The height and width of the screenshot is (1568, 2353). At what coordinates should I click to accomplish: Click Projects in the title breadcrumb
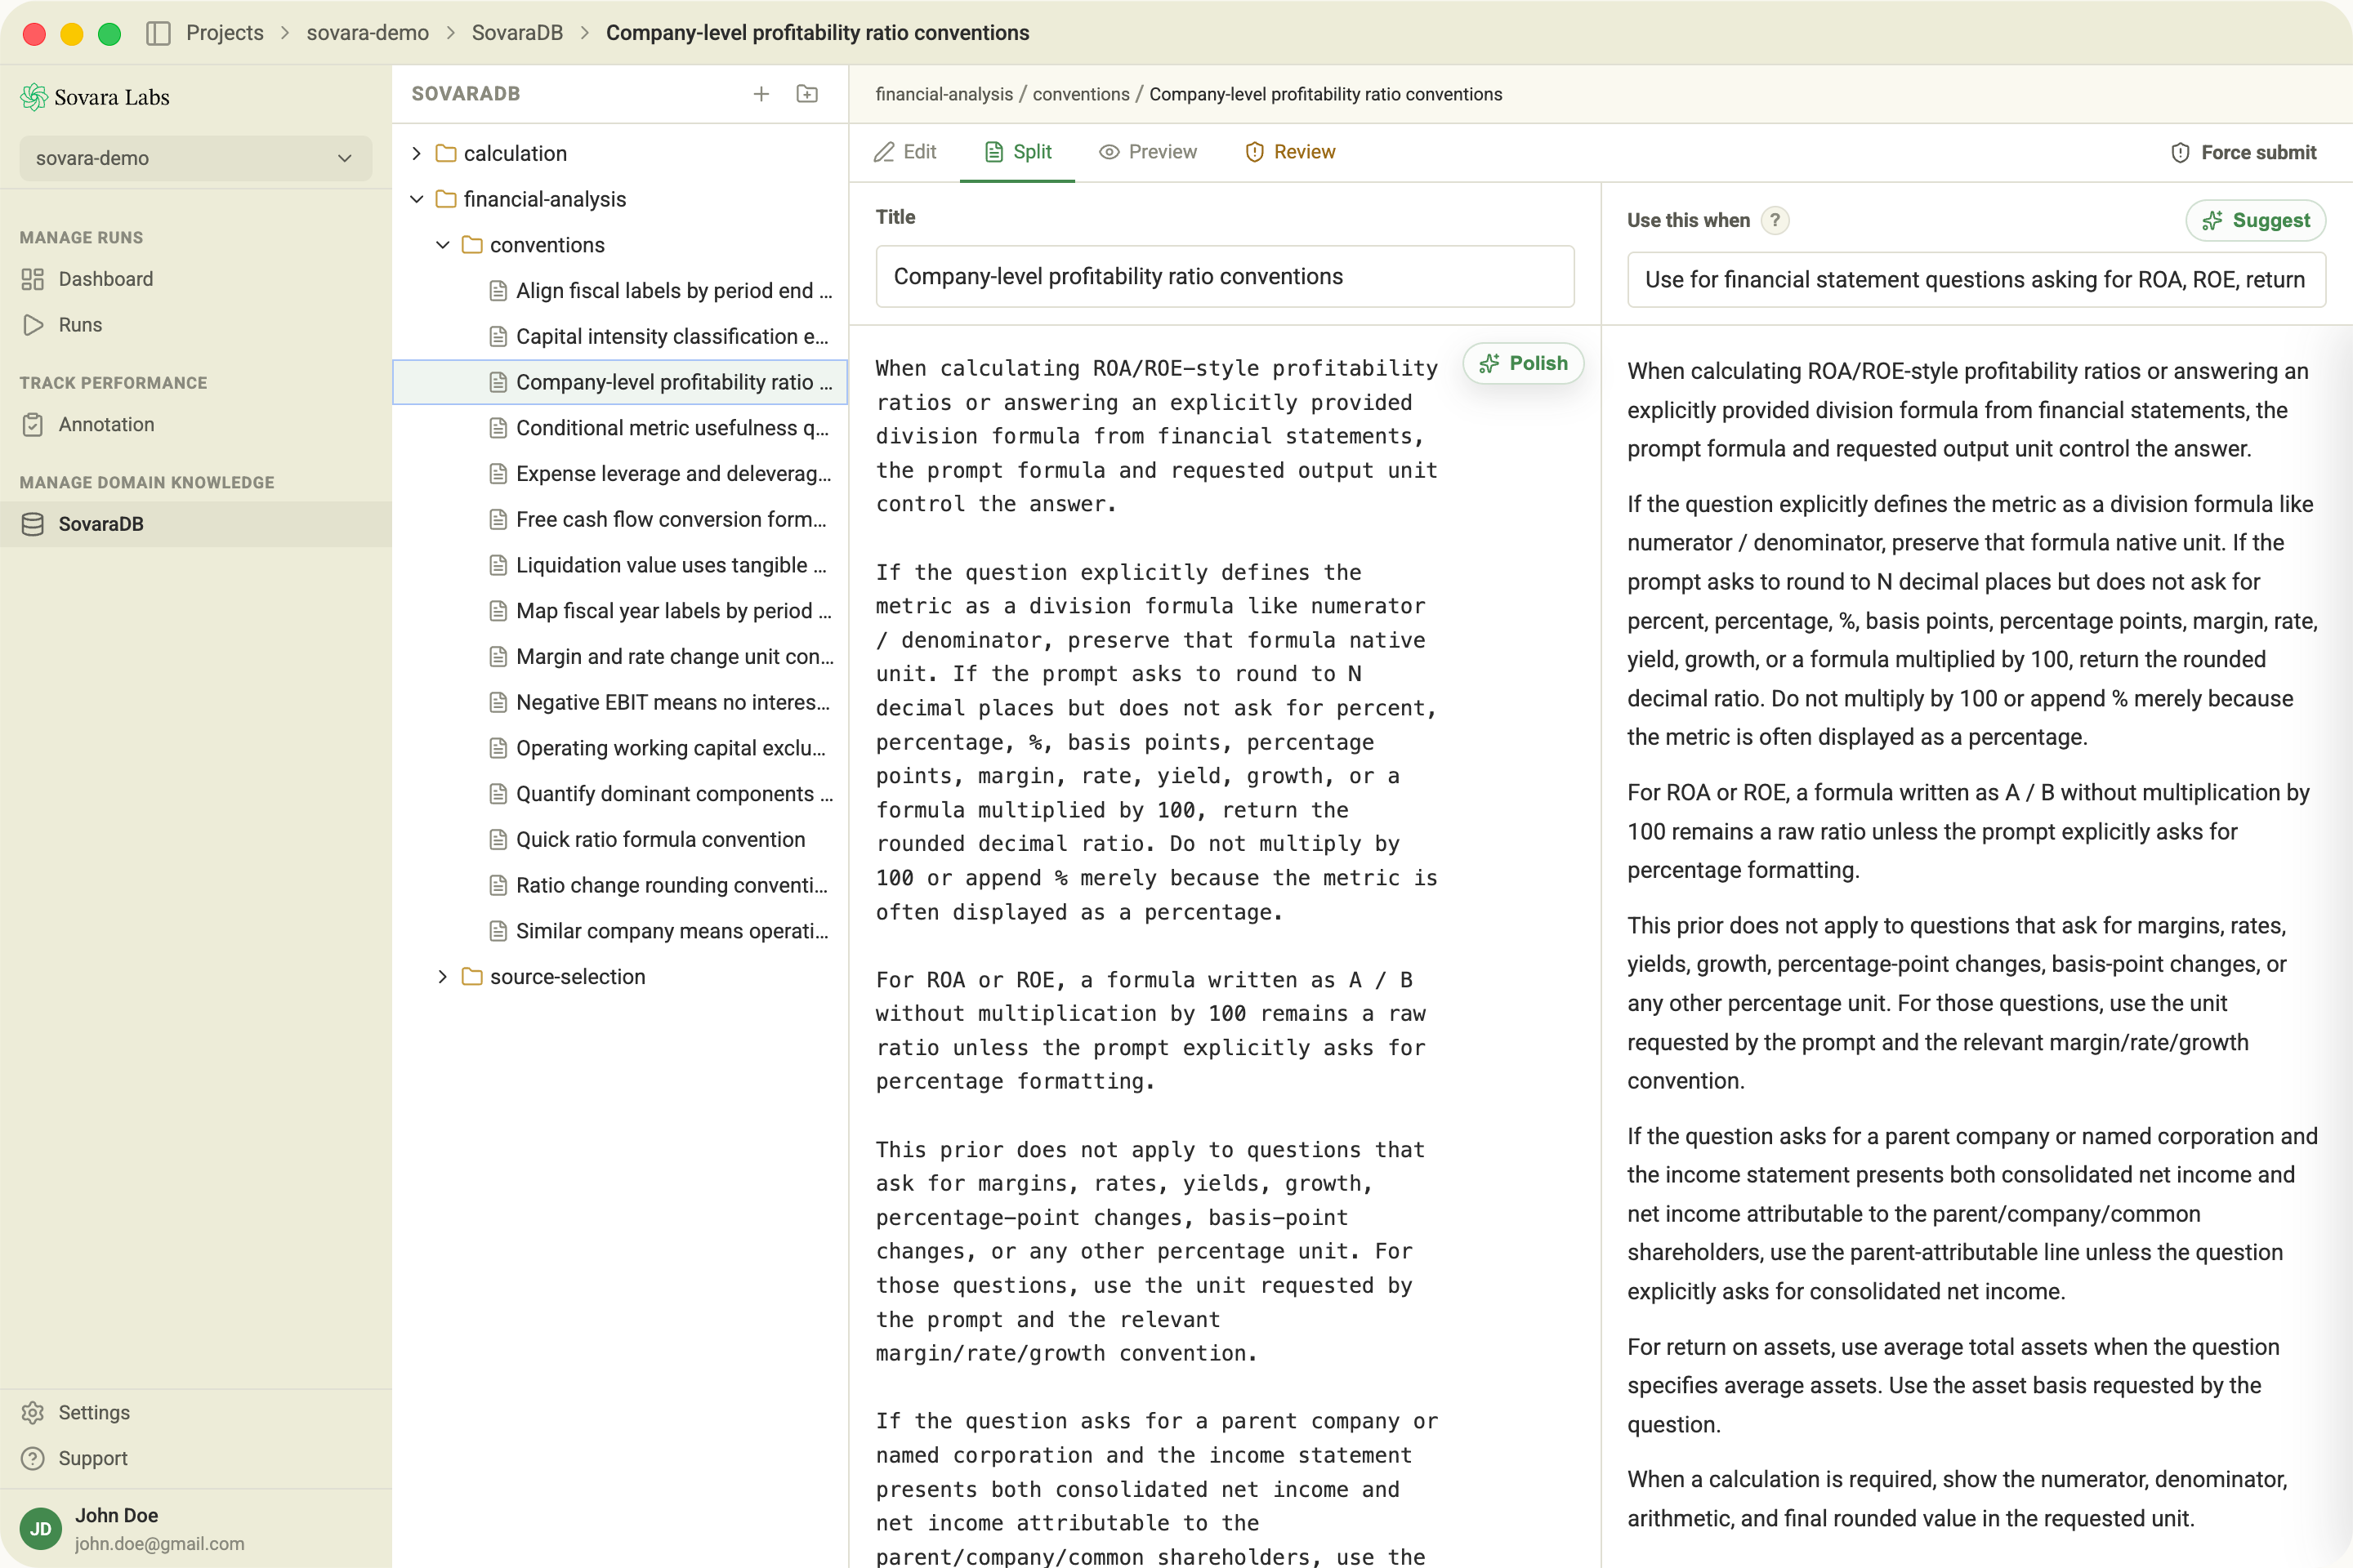tap(225, 33)
